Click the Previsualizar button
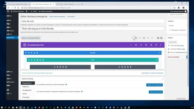Image resolution: width=194 pixels, height=109 pixels. (x=71, y=16)
